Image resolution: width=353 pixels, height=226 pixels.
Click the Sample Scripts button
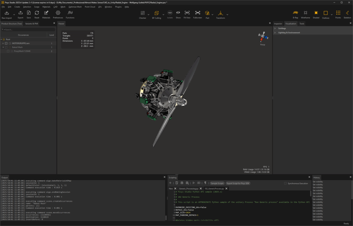(x=217, y=183)
